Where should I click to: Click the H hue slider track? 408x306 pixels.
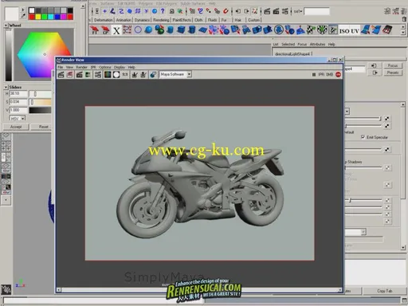40,94
